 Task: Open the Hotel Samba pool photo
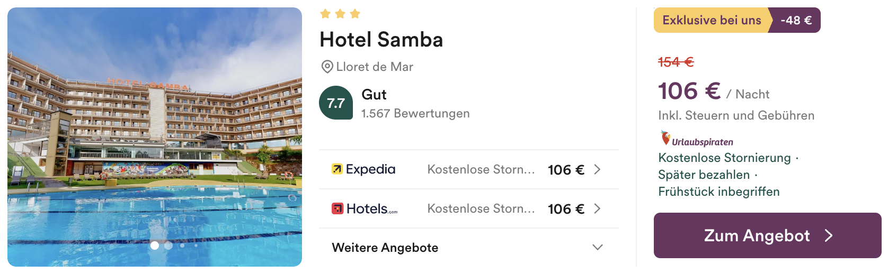click(155, 137)
